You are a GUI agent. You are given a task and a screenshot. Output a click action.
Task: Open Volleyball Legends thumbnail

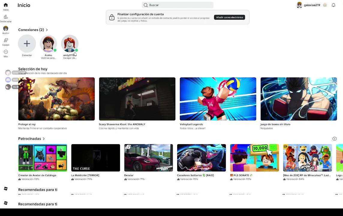[x=218, y=99]
